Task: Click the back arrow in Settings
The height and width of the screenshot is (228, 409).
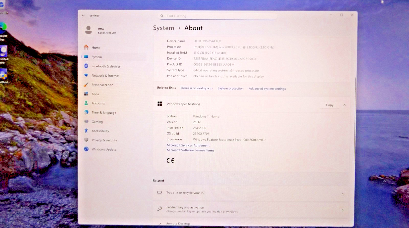Action: pos(83,15)
